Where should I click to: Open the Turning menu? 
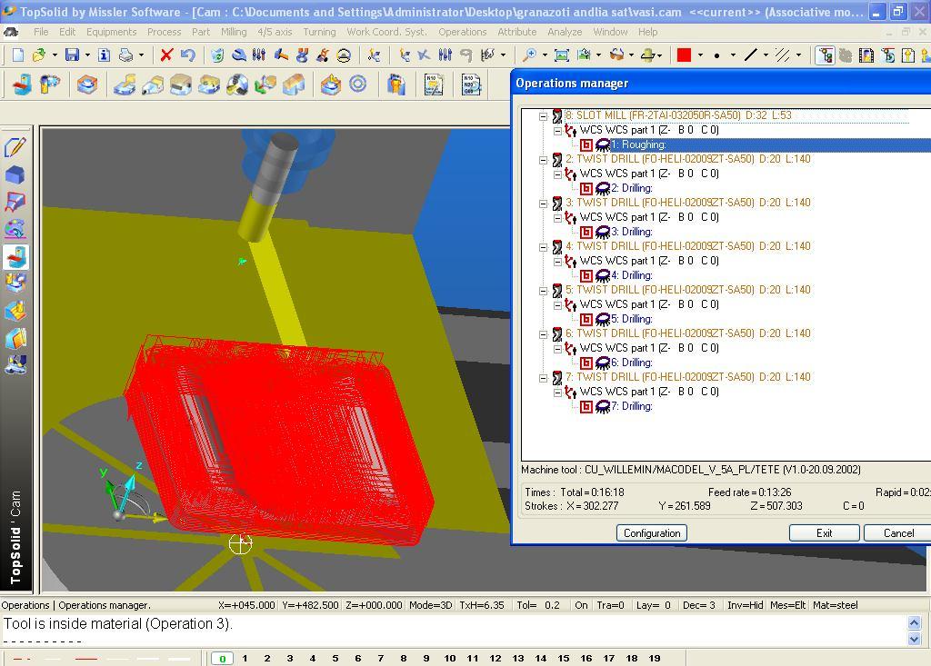(319, 32)
